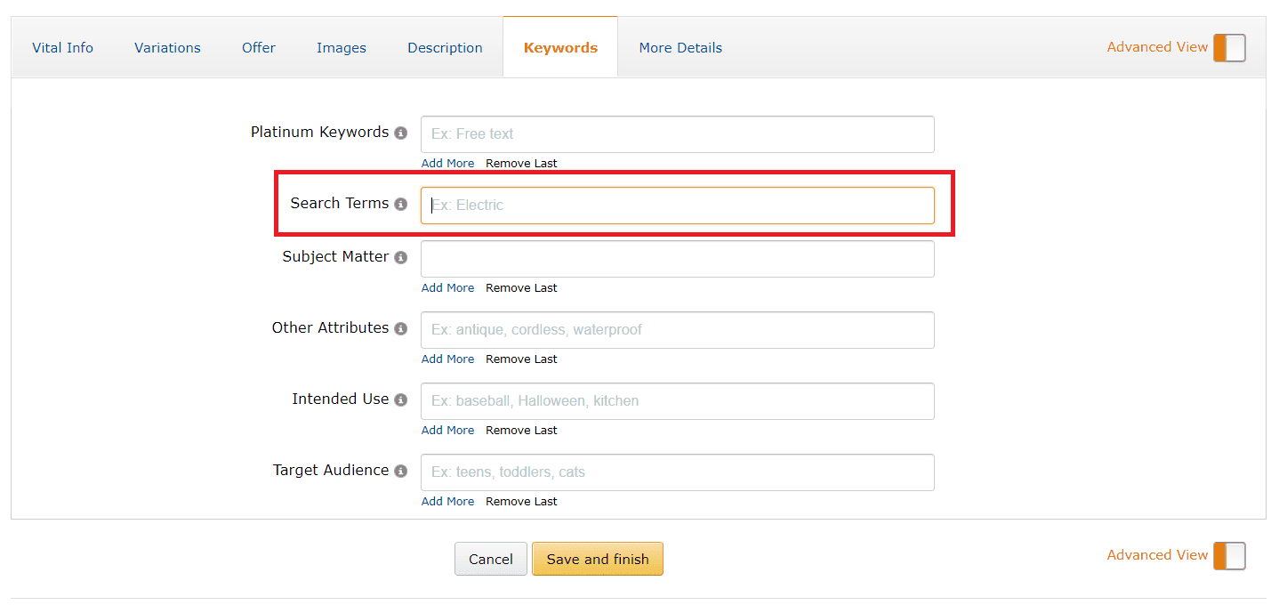The image size is (1279, 605).
Task: Open the Platinum Keywords info tooltip icon
Action: pyautogui.click(x=401, y=132)
